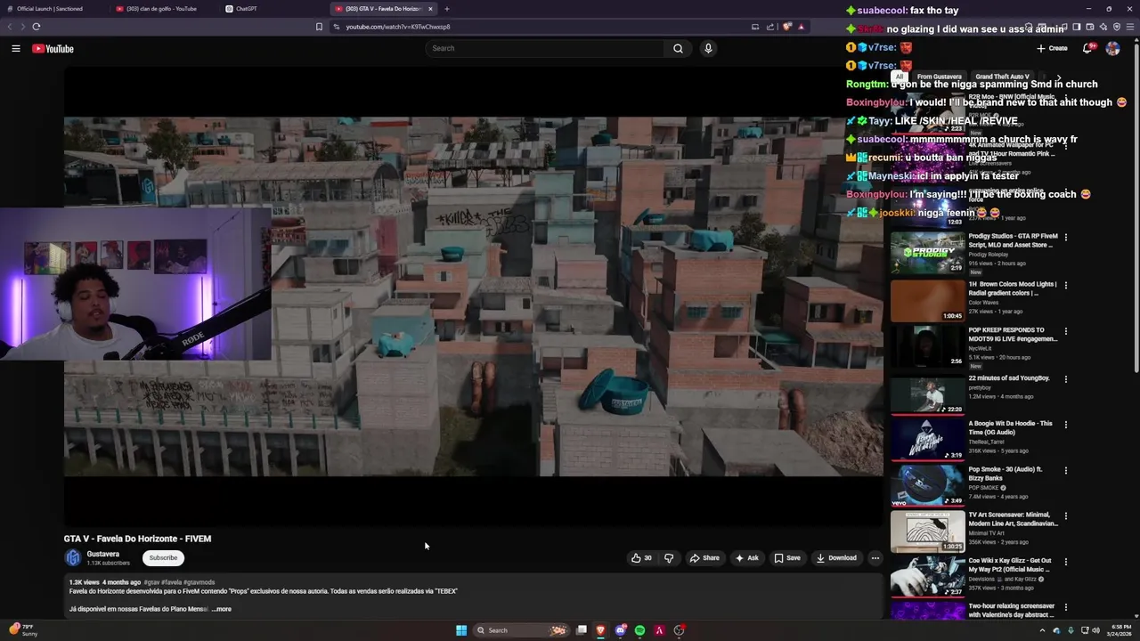This screenshot has width=1140, height=641.
Task: Show hidden system tray icons
Action: click(1042, 630)
